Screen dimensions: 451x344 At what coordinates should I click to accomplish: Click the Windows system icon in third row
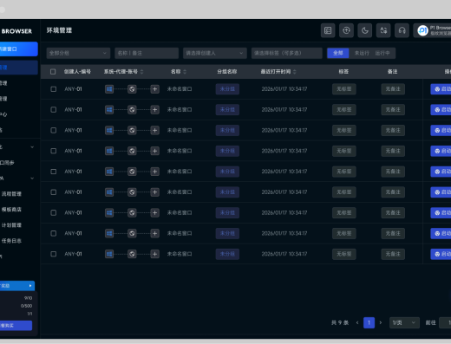click(x=109, y=130)
